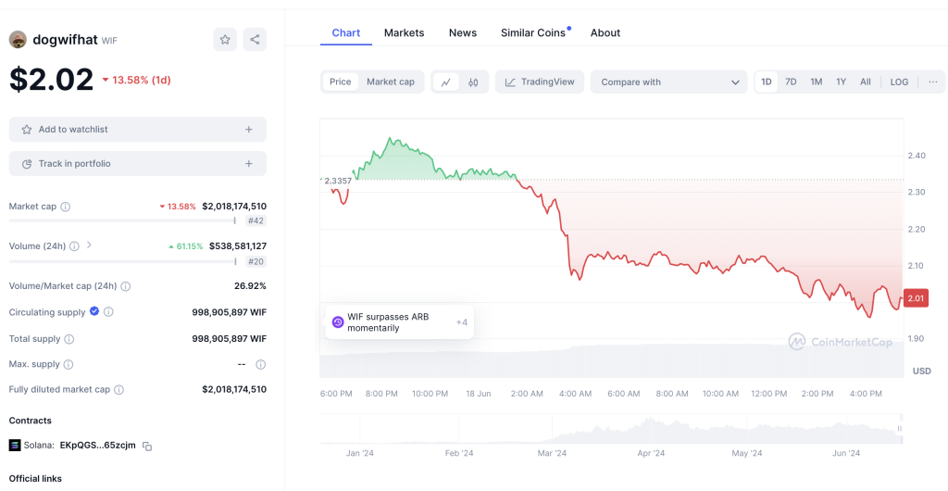Viewport: 948px width, 491px height.
Task: Expand the Volume (24h) chevron arrow
Action: point(89,245)
